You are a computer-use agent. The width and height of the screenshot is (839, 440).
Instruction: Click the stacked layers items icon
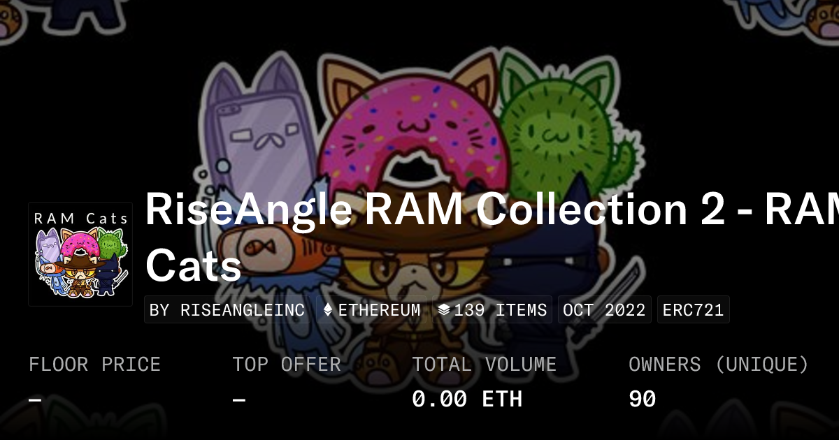pyautogui.click(x=444, y=310)
